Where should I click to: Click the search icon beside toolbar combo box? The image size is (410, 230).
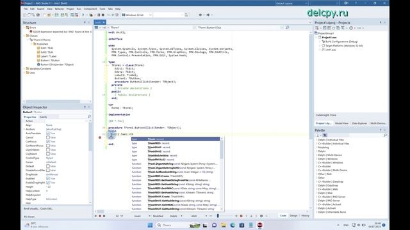[x=186, y=15]
